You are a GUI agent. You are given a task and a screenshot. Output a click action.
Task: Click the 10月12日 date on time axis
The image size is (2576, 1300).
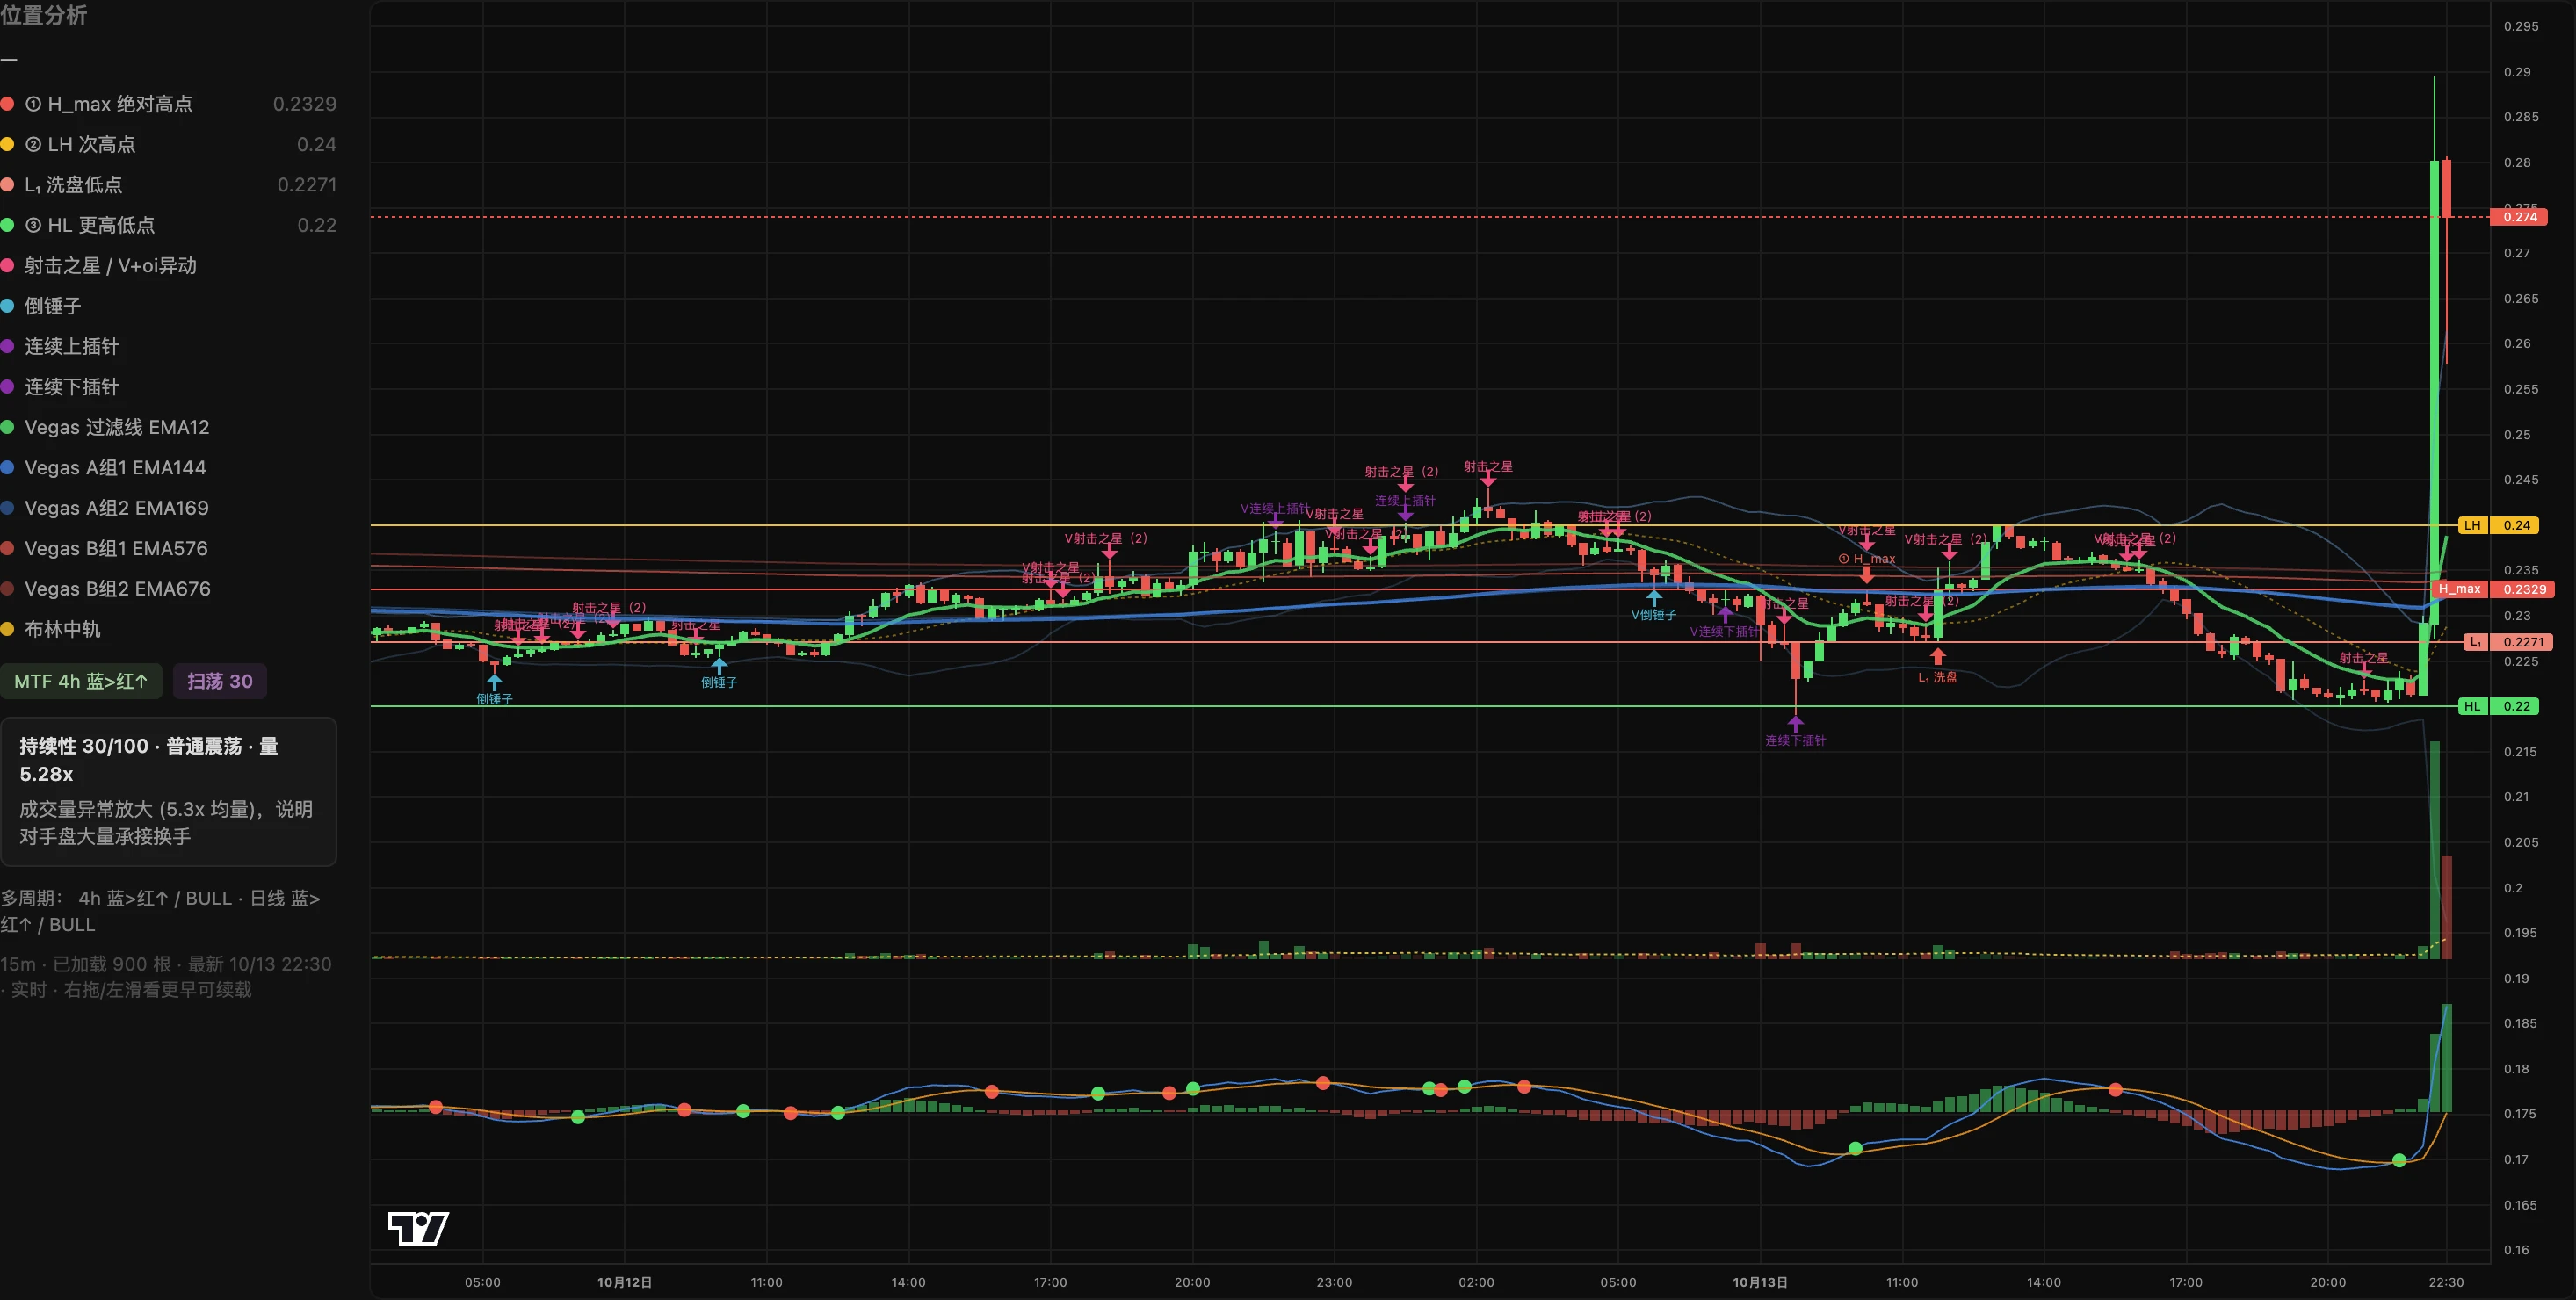coord(624,1282)
